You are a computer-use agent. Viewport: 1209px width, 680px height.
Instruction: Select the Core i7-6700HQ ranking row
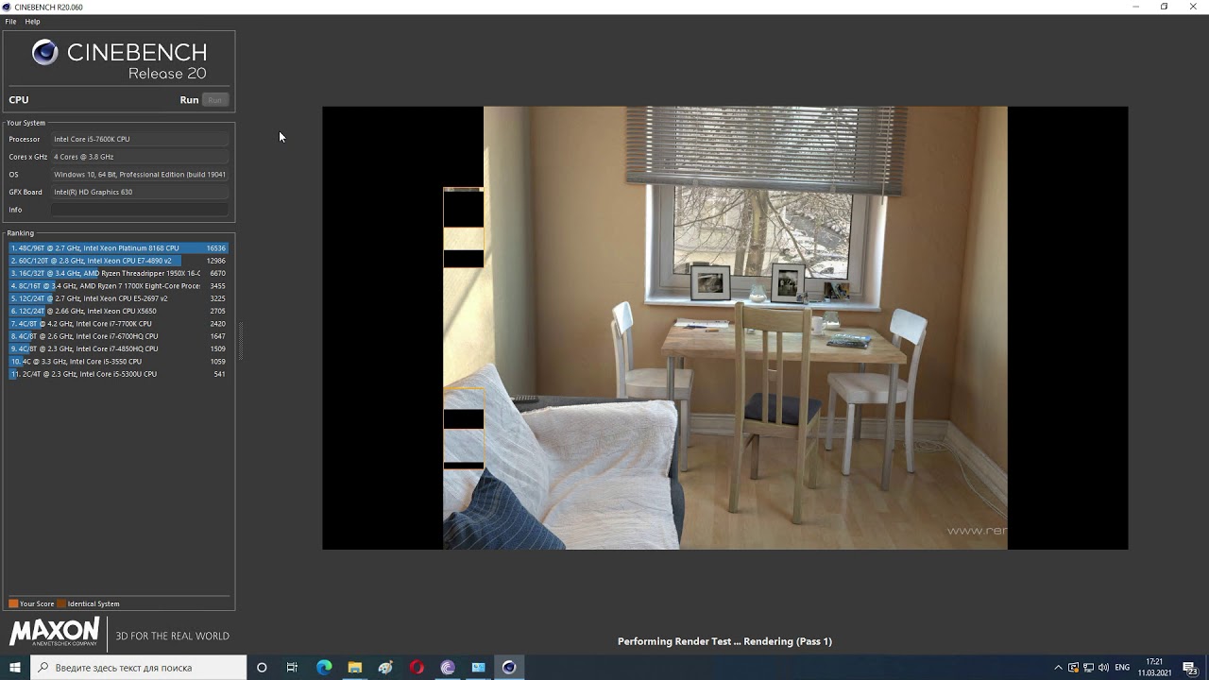118,336
